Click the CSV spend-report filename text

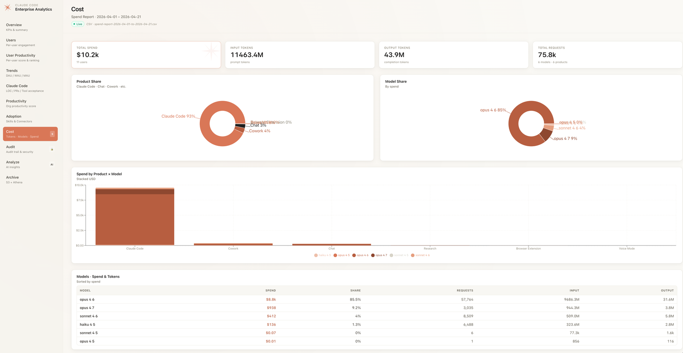click(x=122, y=24)
